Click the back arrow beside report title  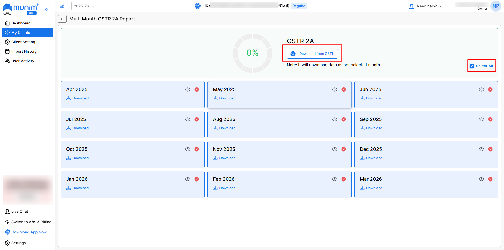pyautogui.click(x=62, y=19)
